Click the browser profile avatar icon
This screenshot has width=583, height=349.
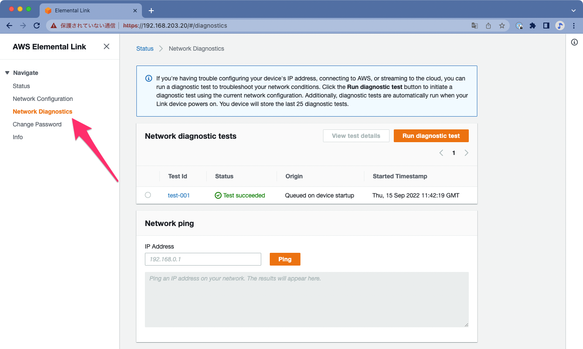[x=560, y=25]
